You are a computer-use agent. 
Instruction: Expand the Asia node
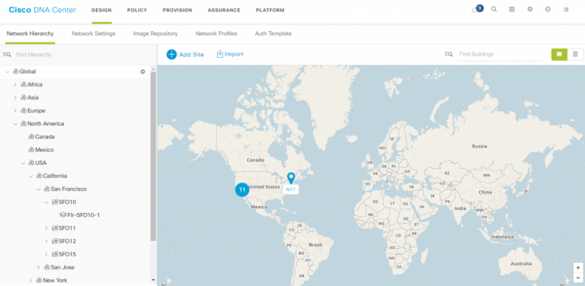coord(15,97)
